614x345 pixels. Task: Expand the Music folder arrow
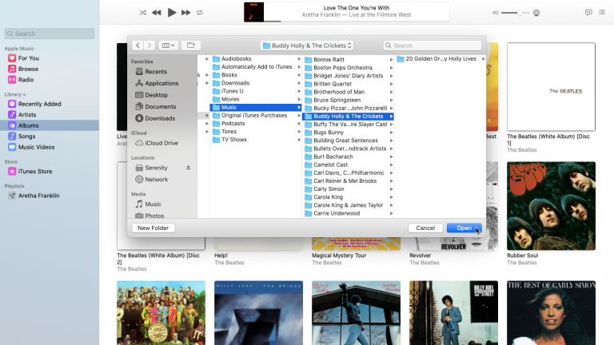pyautogui.click(x=299, y=107)
